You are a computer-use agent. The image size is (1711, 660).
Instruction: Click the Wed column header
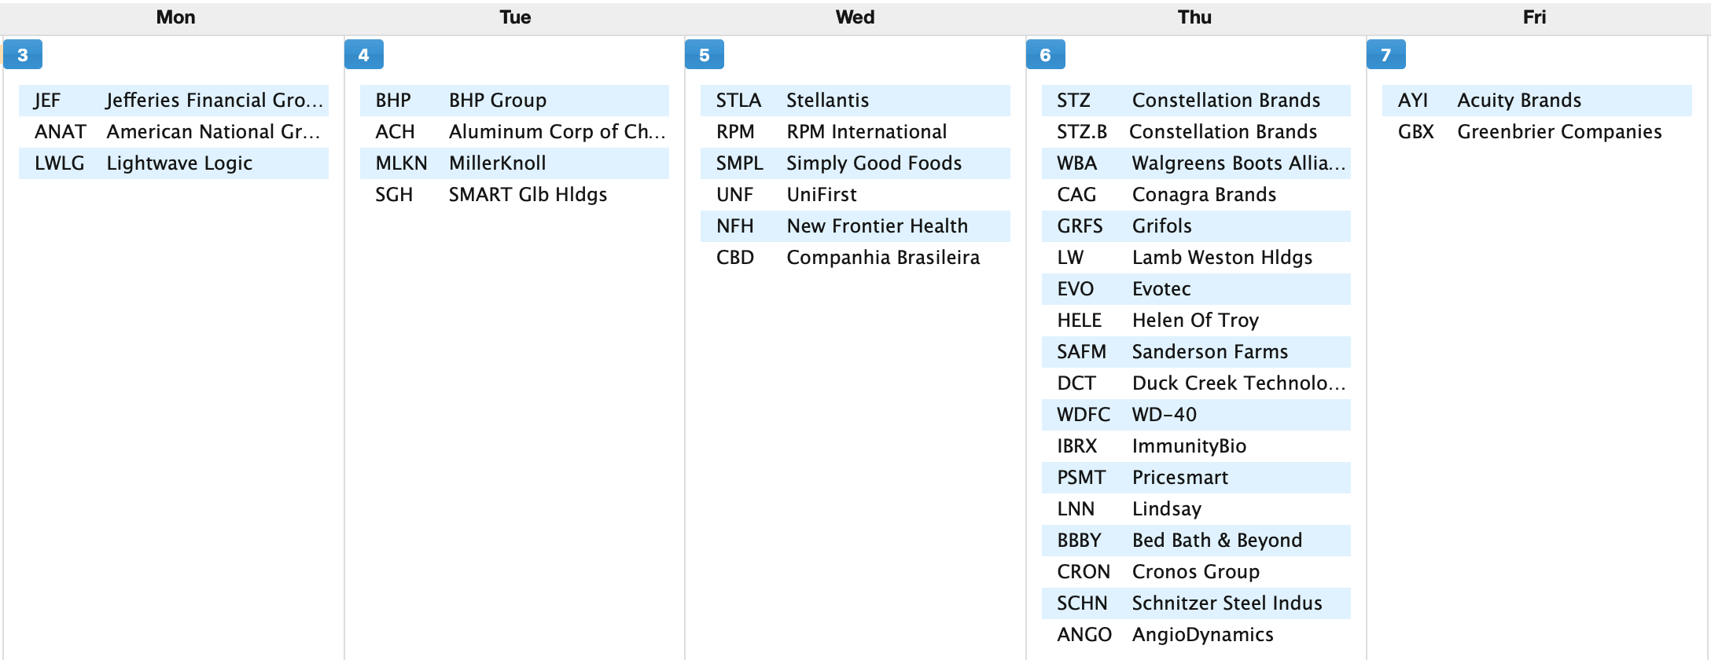tap(855, 17)
